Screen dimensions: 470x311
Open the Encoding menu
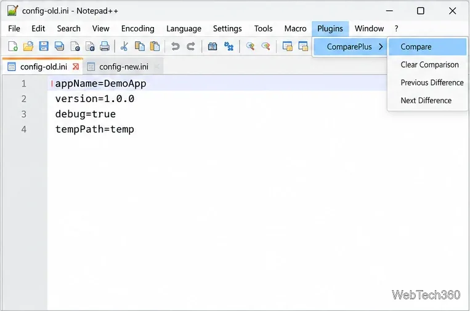(137, 28)
